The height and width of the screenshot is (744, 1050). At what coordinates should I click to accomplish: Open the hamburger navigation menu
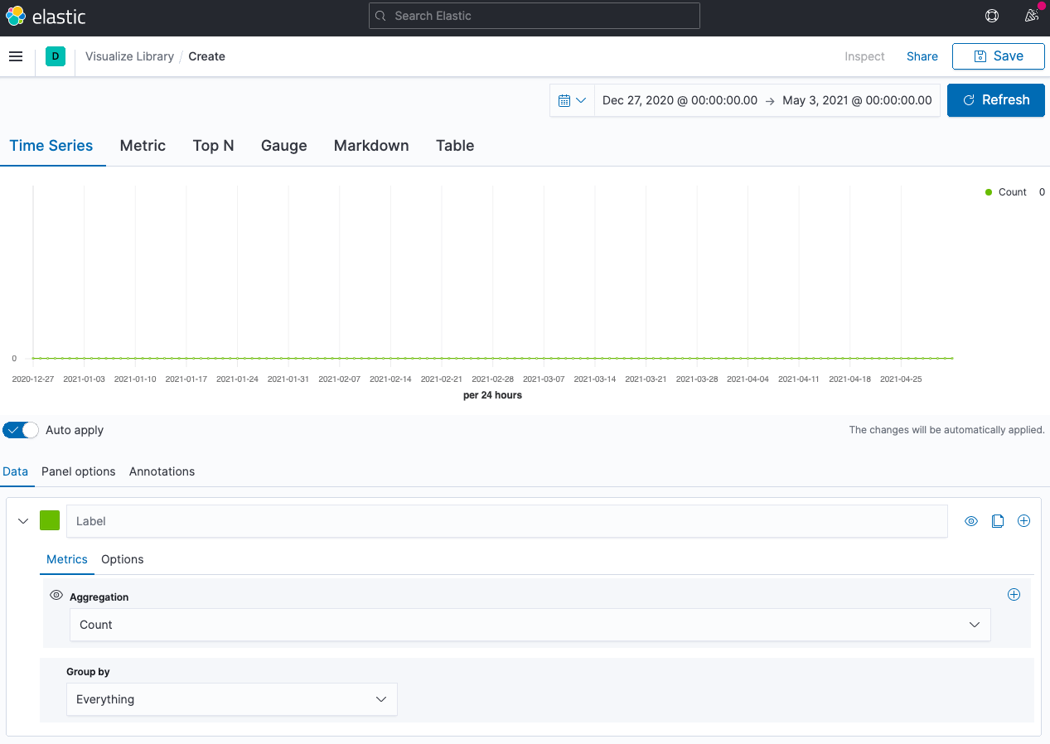click(16, 56)
